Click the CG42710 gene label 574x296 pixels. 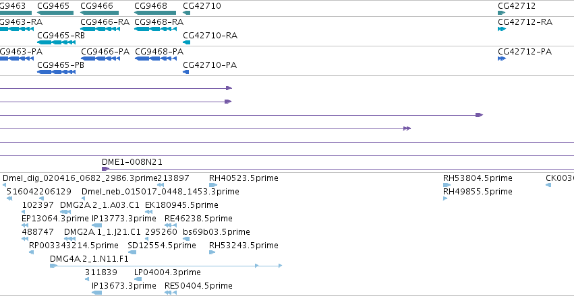tap(202, 6)
